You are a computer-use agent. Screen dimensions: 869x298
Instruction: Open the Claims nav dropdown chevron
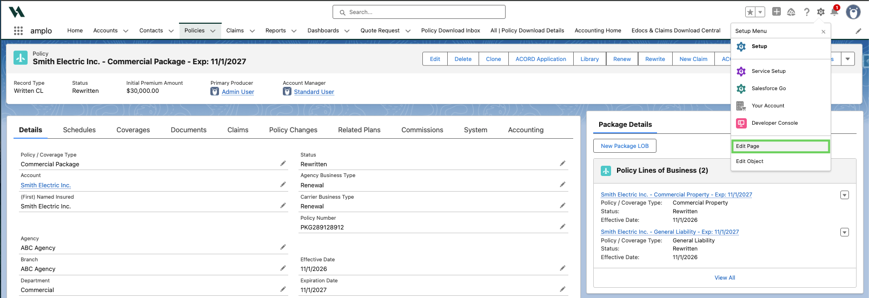[252, 31]
